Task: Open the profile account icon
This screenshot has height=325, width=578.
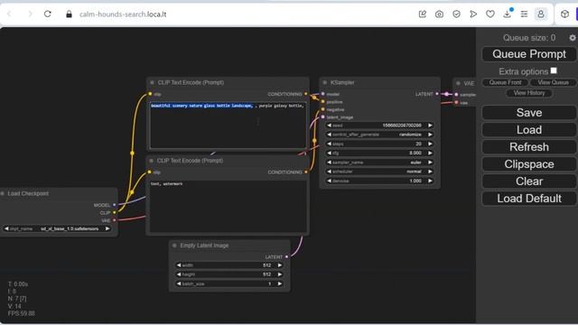Action: point(541,14)
